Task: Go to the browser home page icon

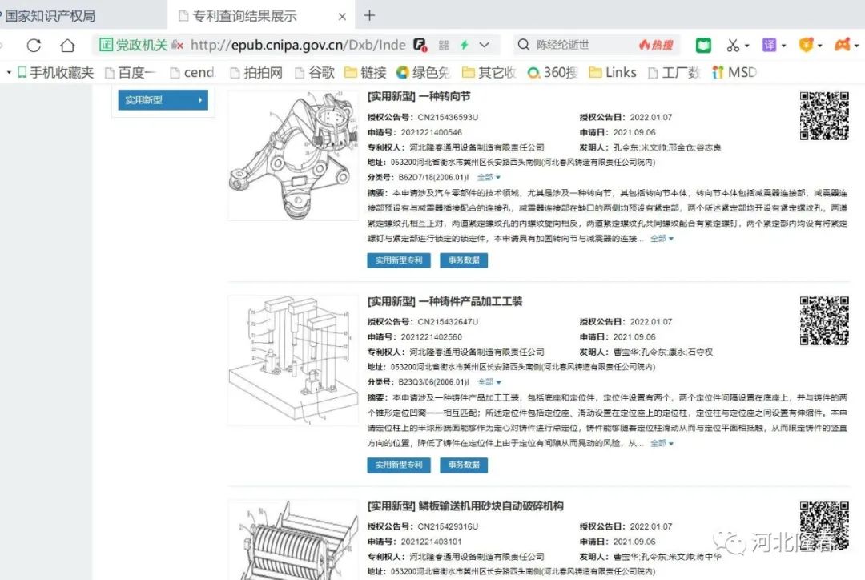Action: [x=68, y=45]
